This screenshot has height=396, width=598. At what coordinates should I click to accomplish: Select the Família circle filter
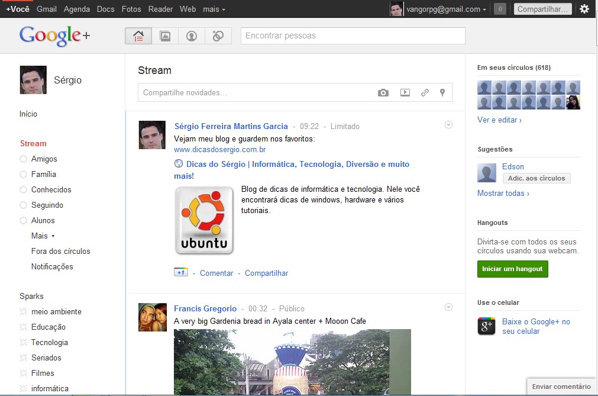click(x=43, y=174)
